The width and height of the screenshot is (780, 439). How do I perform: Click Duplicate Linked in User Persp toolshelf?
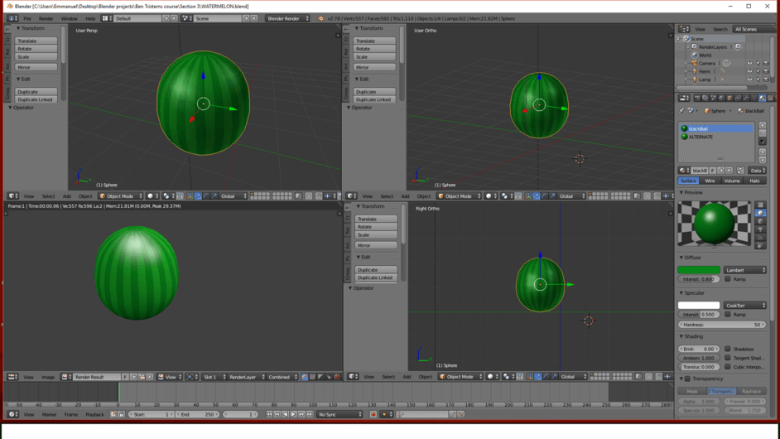click(x=36, y=99)
